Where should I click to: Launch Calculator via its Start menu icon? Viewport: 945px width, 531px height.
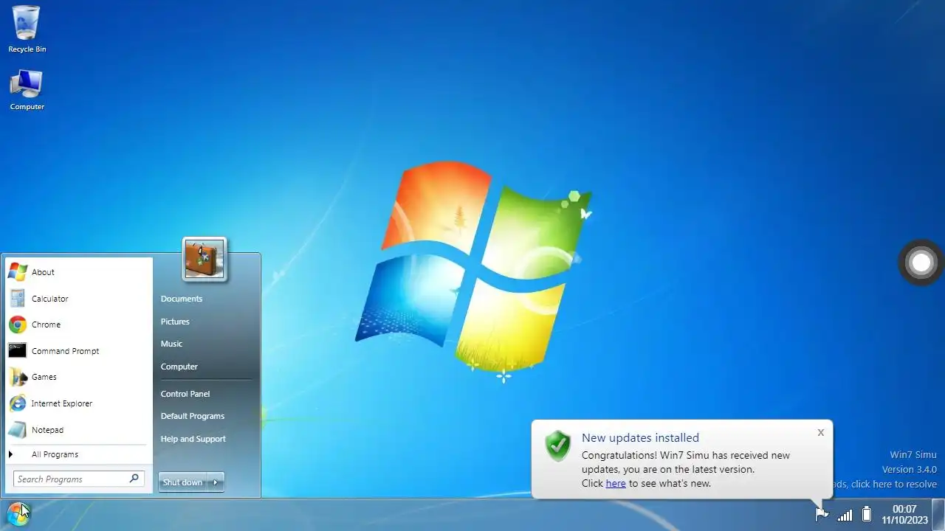(x=18, y=299)
